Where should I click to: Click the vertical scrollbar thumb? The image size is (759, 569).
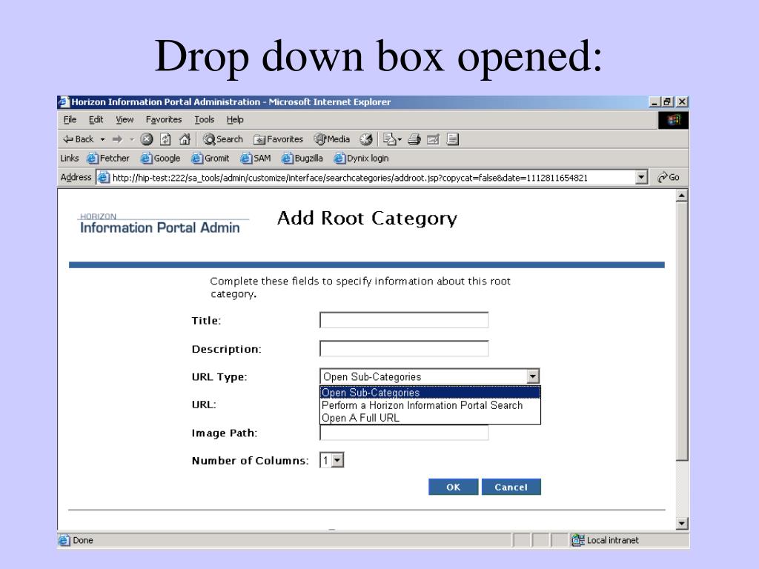(x=682, y=331)
